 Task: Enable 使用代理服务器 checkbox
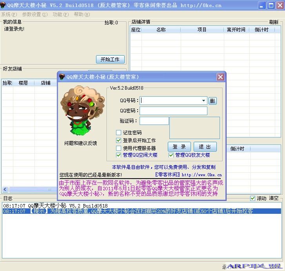pos(118,148)
